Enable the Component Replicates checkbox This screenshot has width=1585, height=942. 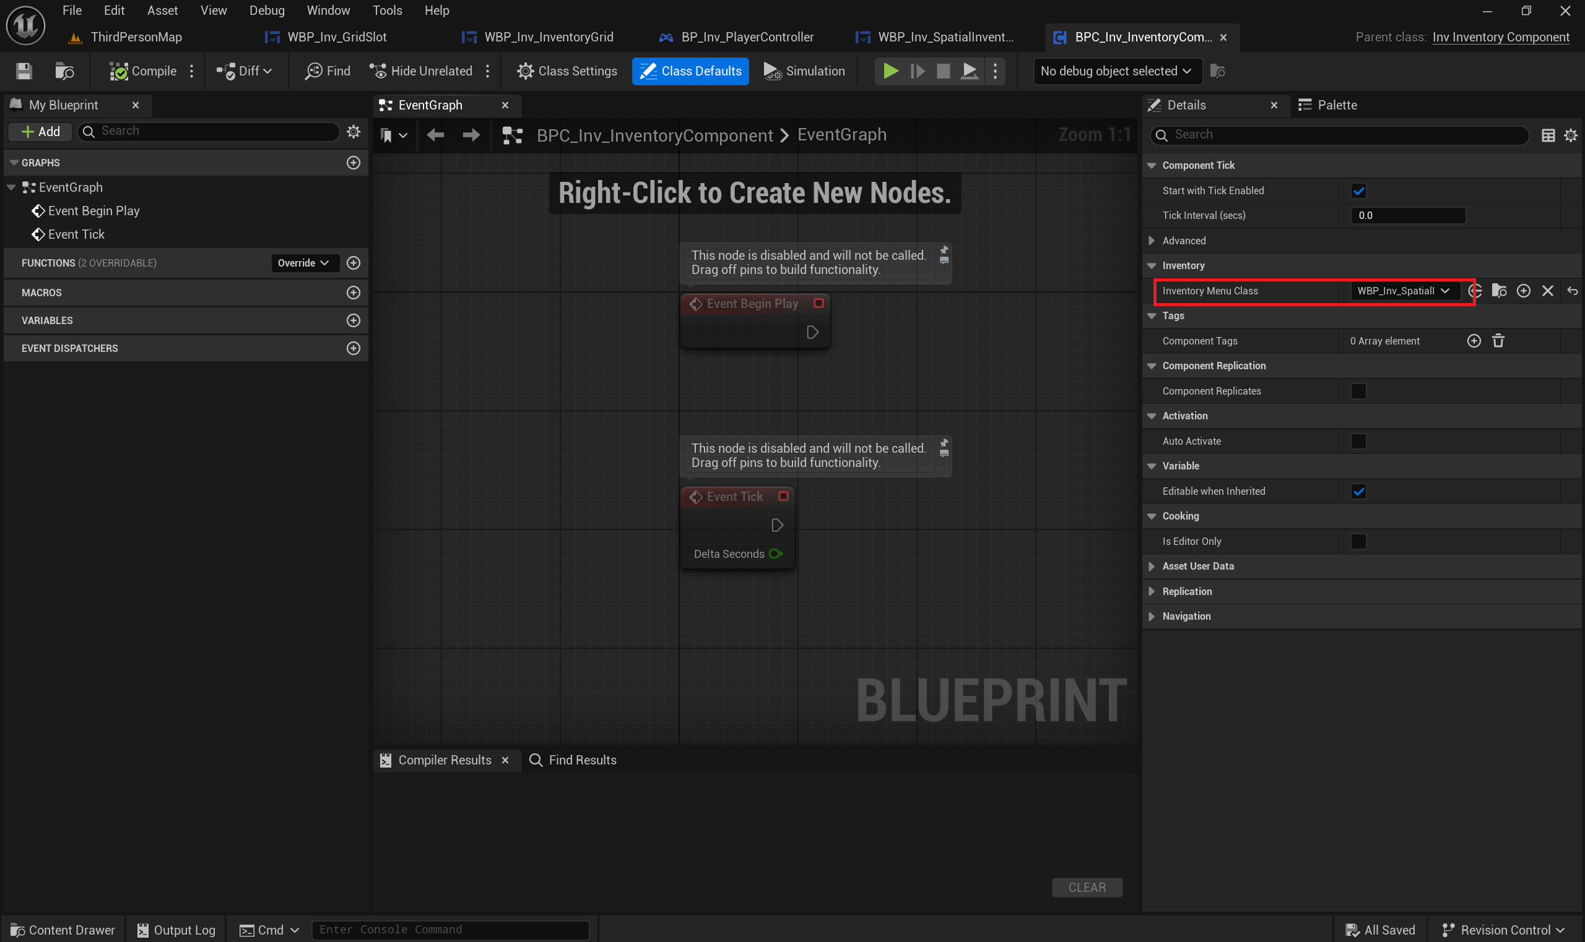1358,391
